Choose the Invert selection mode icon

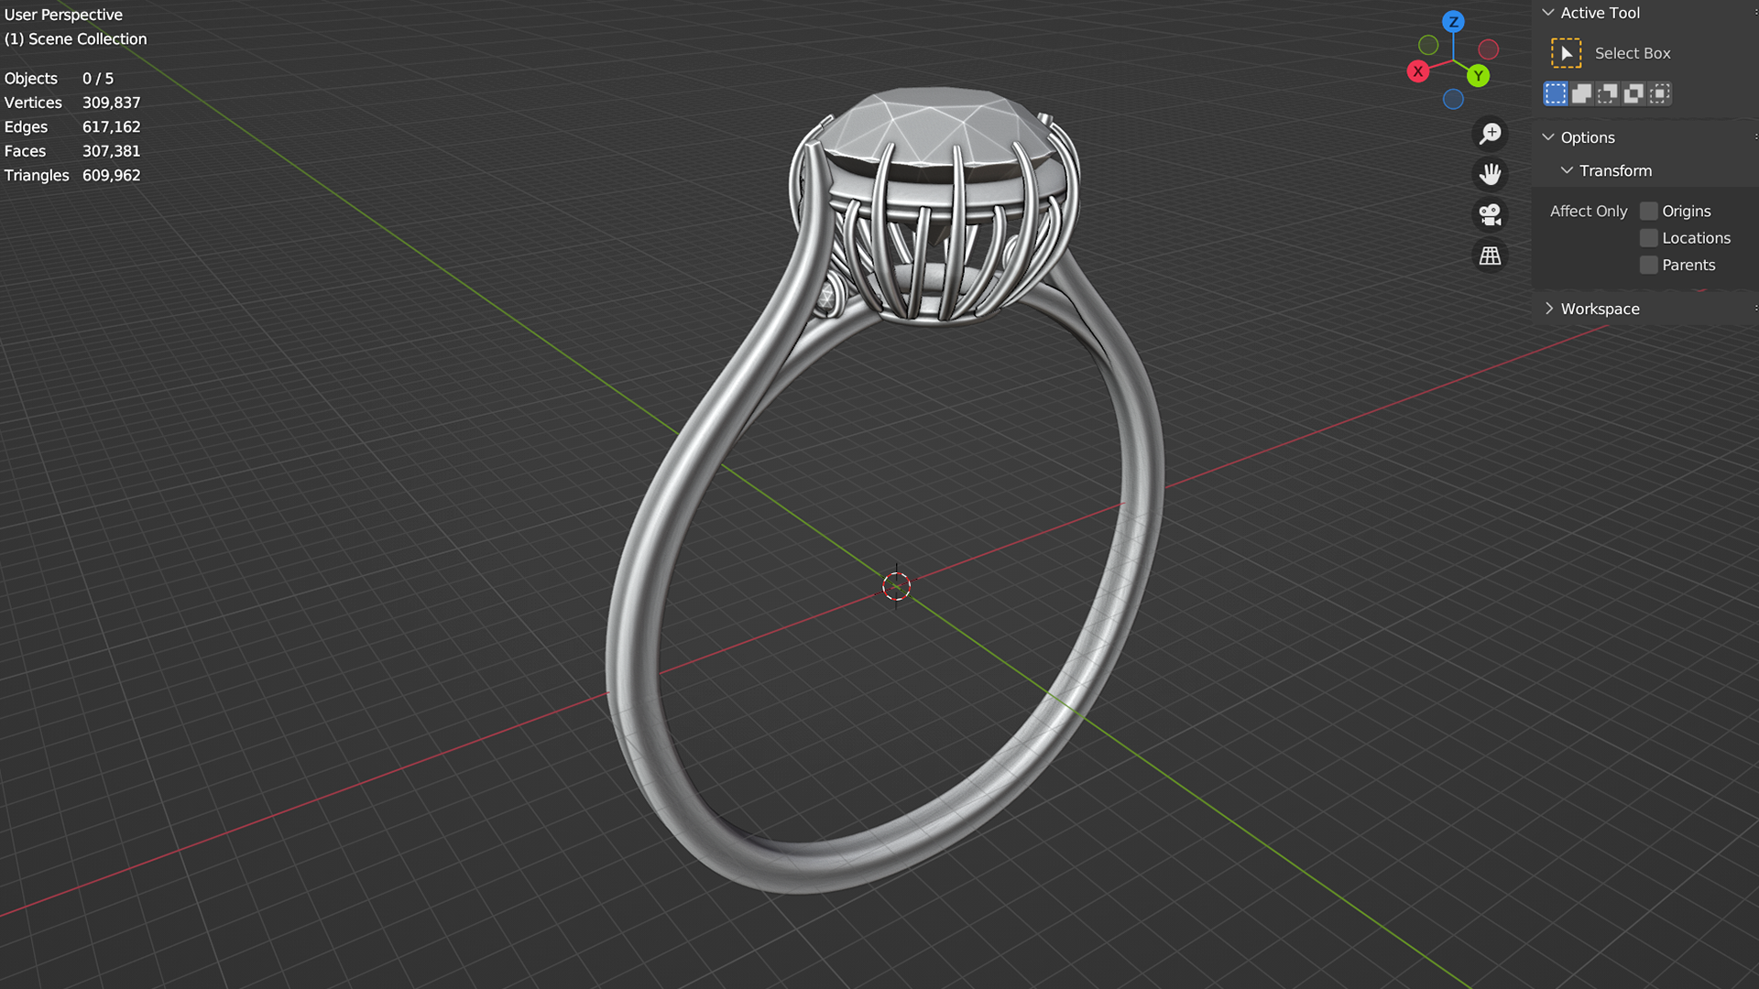pyautogui.click(x=1633, y=93)
